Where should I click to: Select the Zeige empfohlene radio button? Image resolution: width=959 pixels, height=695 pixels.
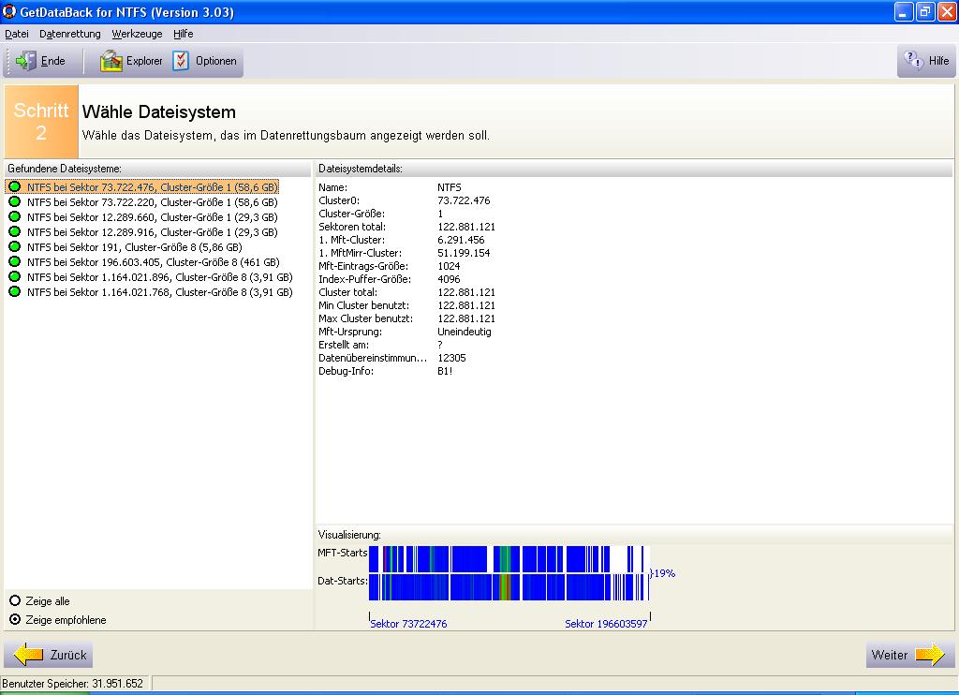(x=15, y=620)
